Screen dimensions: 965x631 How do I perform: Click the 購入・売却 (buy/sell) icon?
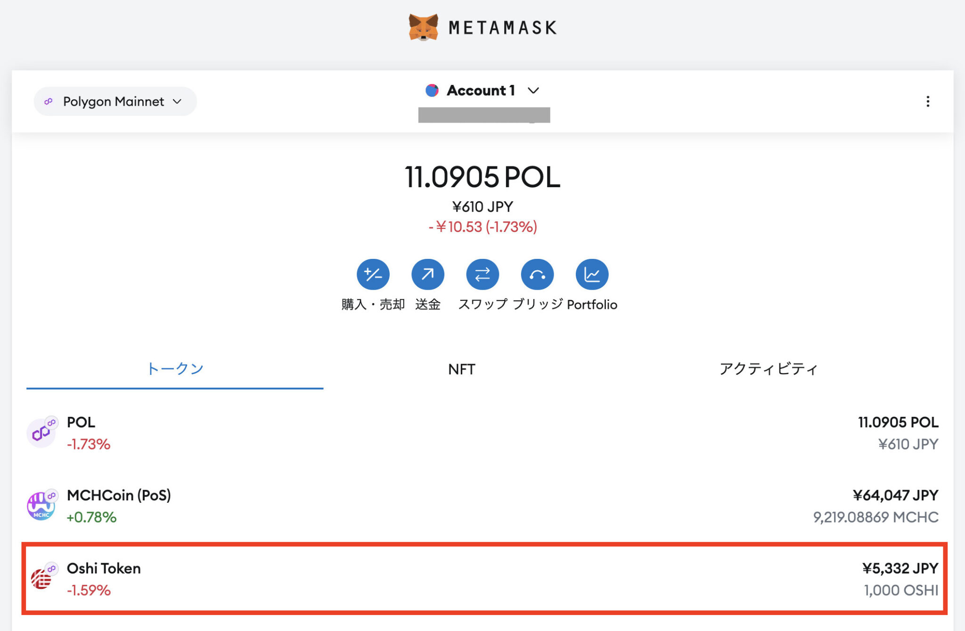click(x=373, y=274)
